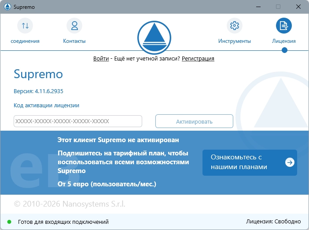The image size is (309, 230).
Task: Select the Лицензия document icon
Action: (x=284, y=26)
